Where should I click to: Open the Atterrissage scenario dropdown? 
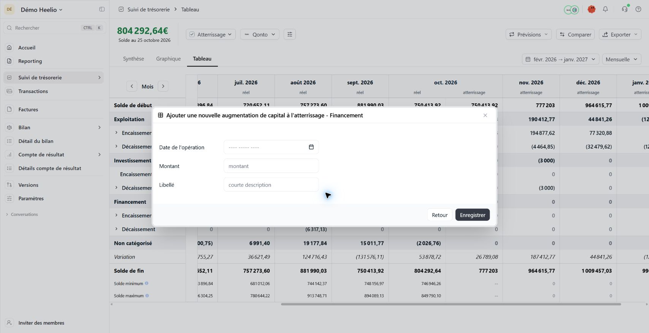pos(211,34)
